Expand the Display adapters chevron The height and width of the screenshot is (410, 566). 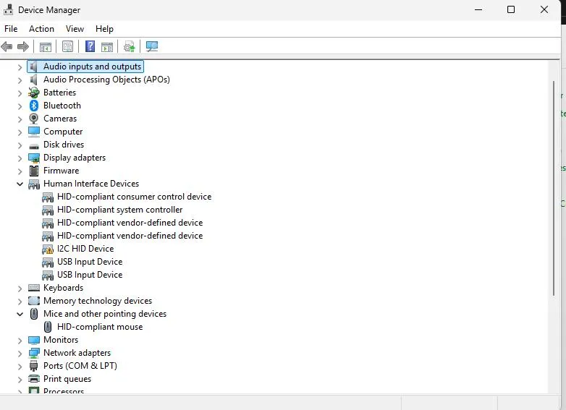pyautogui.click(x=20, y=158)
